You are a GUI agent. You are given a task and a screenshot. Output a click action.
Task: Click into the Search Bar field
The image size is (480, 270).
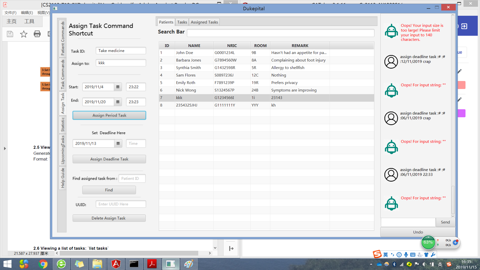(x=280, y=33)
